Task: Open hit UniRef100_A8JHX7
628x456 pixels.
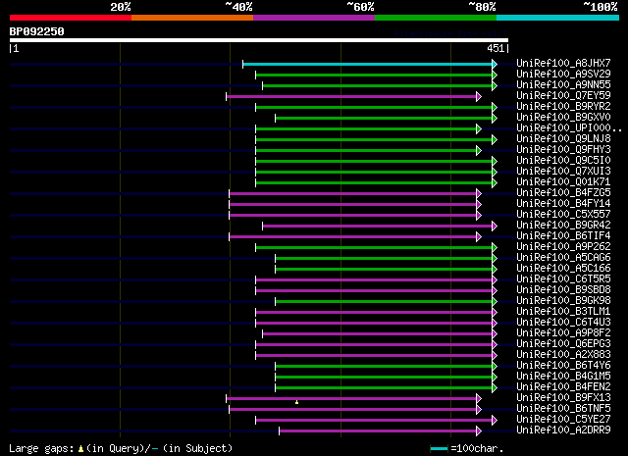Action: pos(563,63)
